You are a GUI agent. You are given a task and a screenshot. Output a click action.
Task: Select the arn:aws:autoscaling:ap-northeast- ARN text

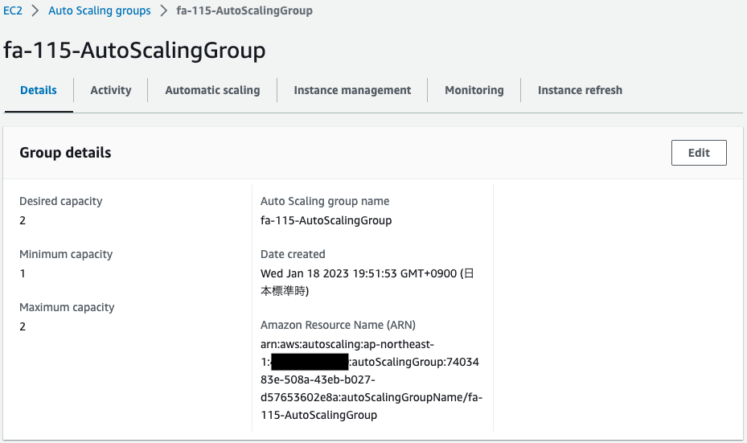[371, 379]
